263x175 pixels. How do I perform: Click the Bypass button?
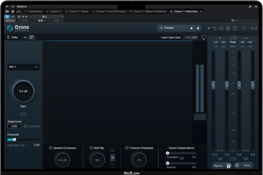click(218, 166)
